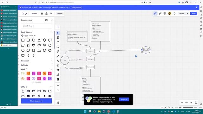The image size is (203, 114).
Task: Click the Undo arrow
Action: tap(58, 85)
